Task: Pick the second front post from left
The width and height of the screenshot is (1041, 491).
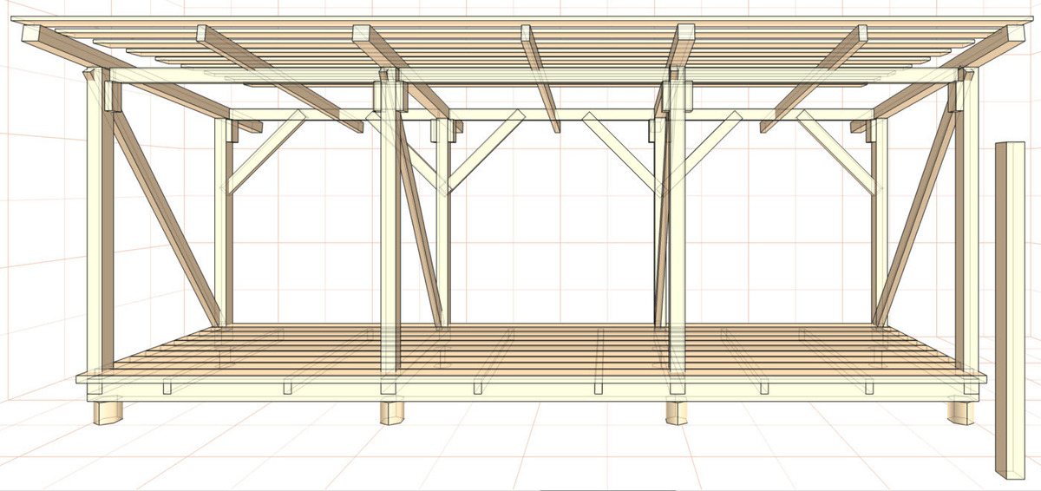Action: 390,234
